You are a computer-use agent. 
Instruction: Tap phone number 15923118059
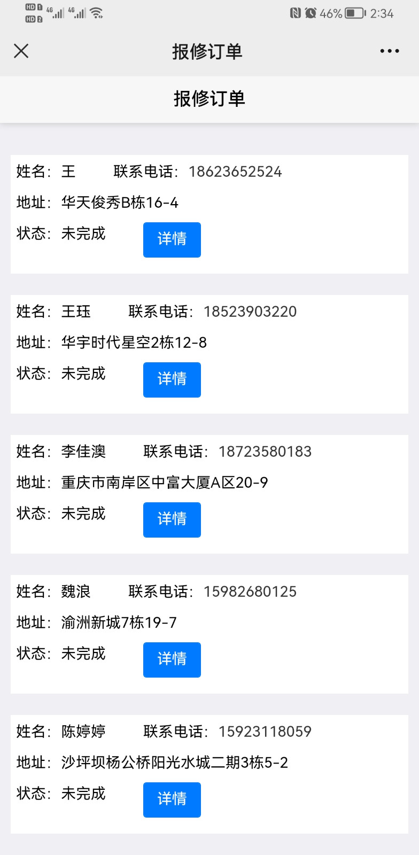tap(265, 732)
